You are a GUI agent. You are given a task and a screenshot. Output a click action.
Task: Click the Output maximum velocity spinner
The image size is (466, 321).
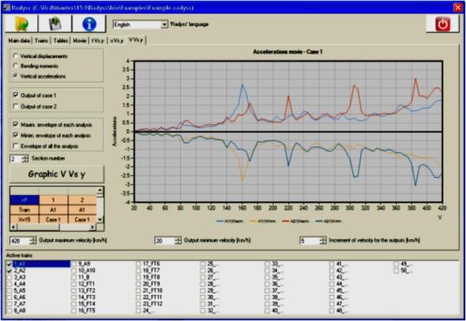(33, 241)
